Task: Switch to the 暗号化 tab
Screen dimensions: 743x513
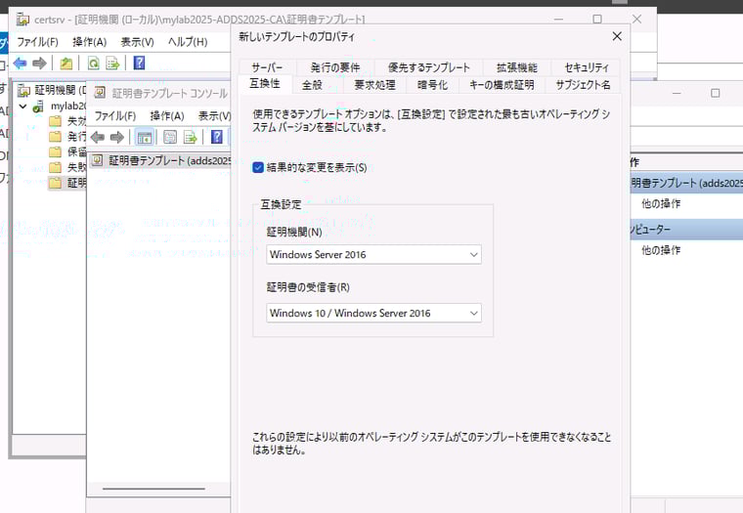Action: click(x=432, y=85)
